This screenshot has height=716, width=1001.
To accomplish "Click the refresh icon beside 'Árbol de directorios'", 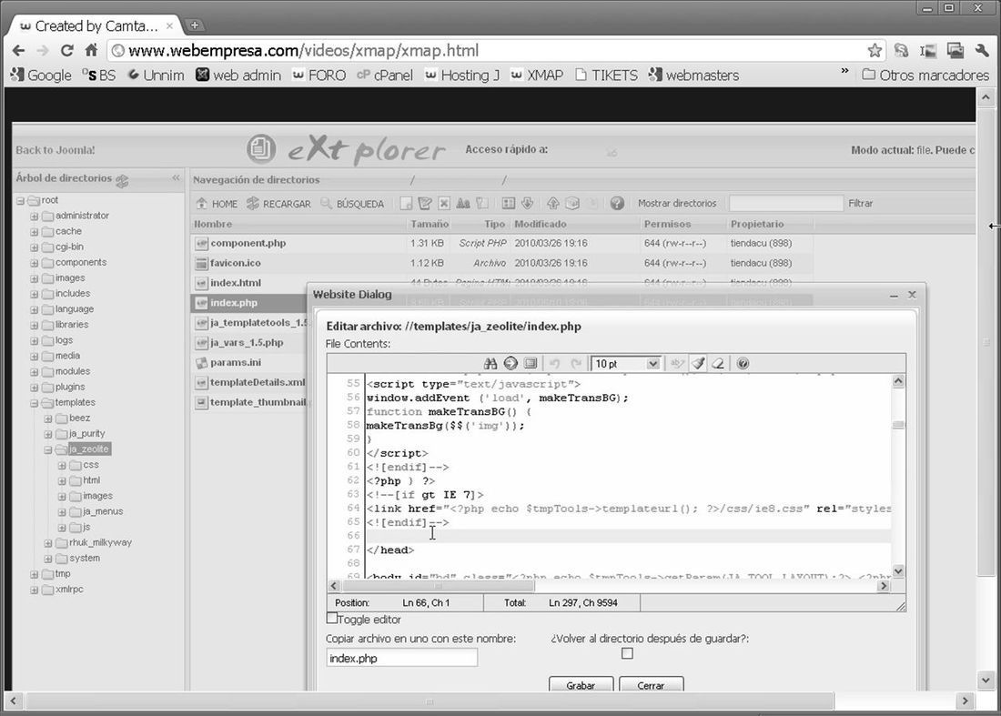I will 122,181.
